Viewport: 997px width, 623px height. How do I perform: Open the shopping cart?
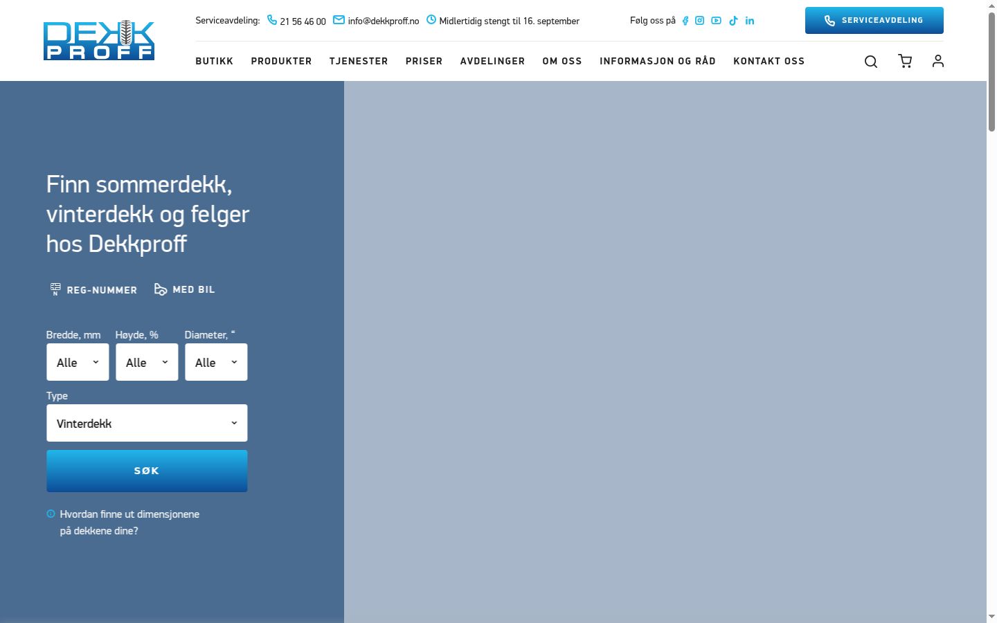click(905, 61)
